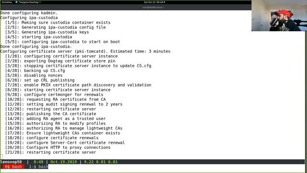Select the '0$ bash' tmux window
This screenshot has width=307, height=173.
13,167
